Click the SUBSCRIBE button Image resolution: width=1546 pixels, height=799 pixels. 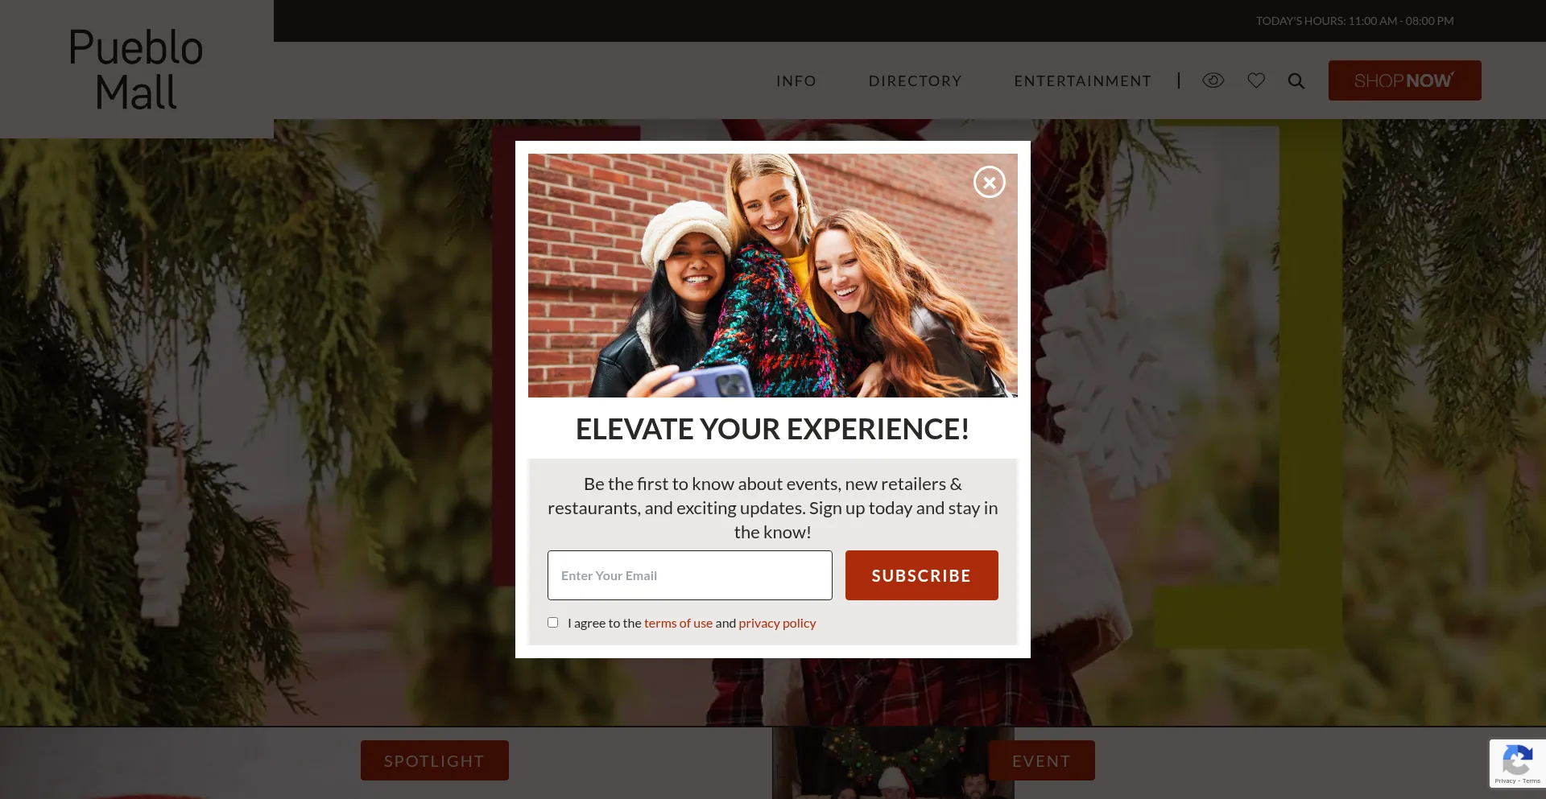coord(921,575)
